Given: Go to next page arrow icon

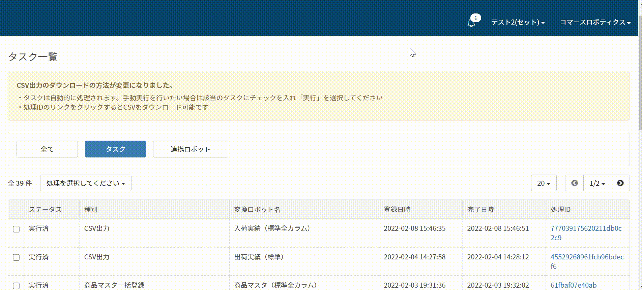Looking at the screenshot, I should [620, 183].
